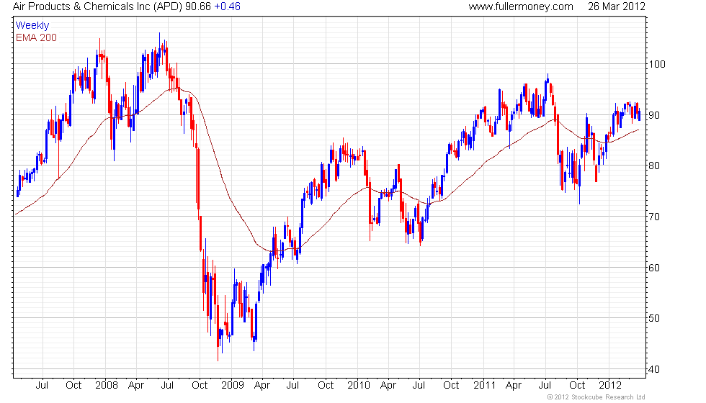
Task: Click the 'Oct' label just before 2011
Action: [451, 386]
